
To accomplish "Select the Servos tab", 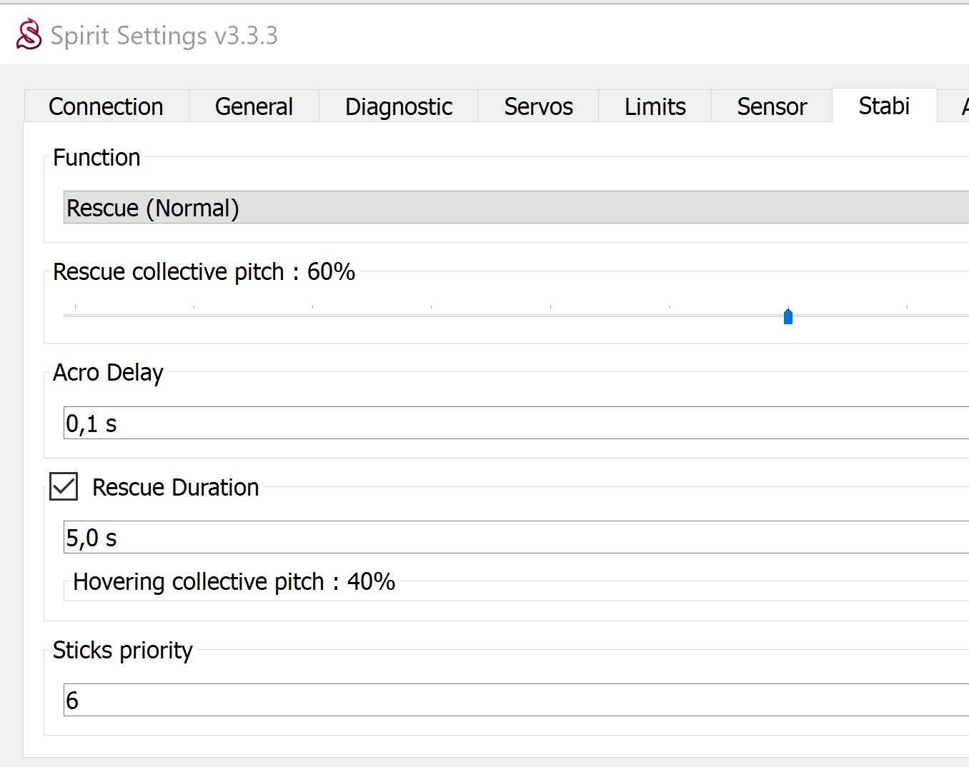I will [x=538, y=106].
